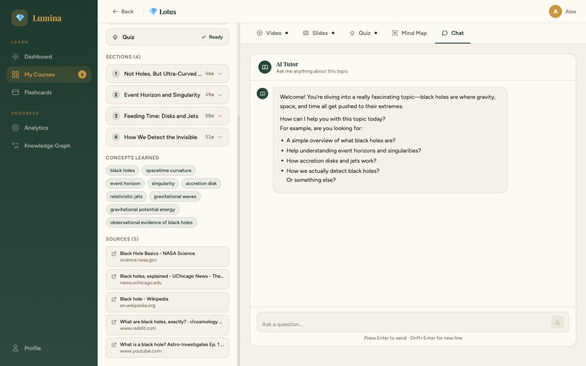
Task: Click the send message button
Action: click(x=557, y=322)
